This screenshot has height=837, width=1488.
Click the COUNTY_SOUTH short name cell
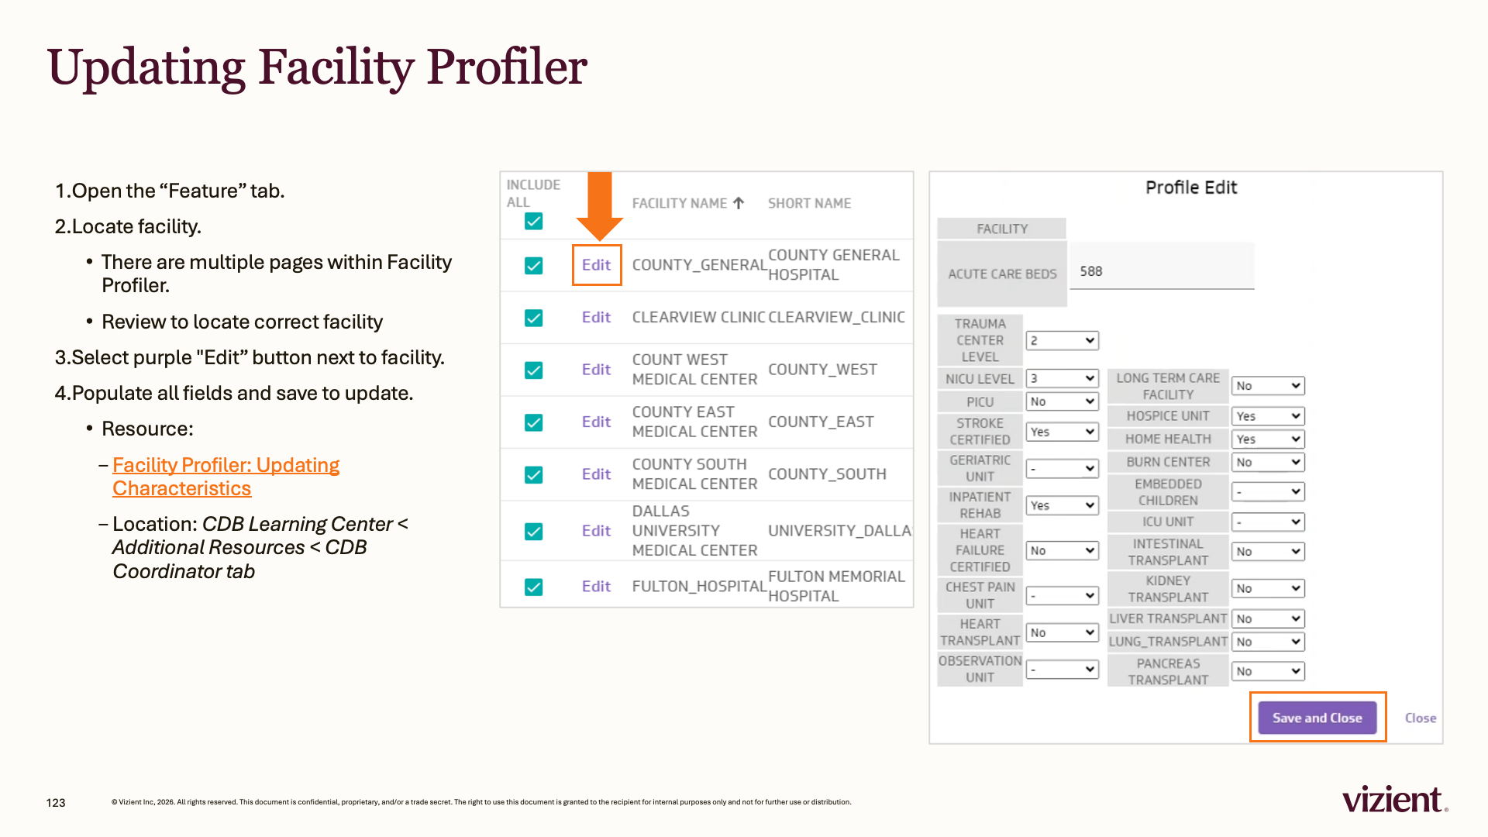827,474
